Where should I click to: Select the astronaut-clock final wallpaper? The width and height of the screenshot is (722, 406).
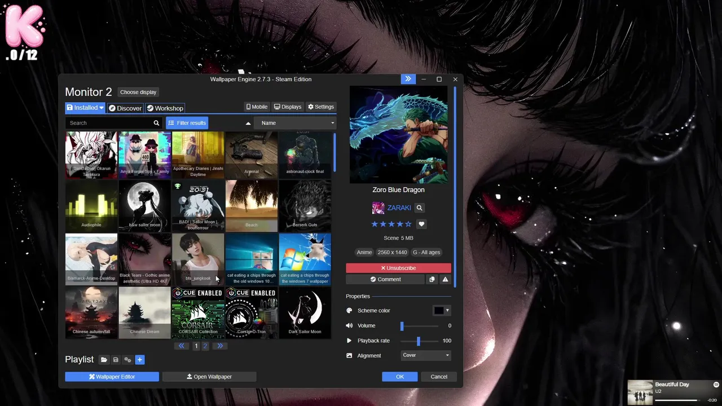(305, 154)
